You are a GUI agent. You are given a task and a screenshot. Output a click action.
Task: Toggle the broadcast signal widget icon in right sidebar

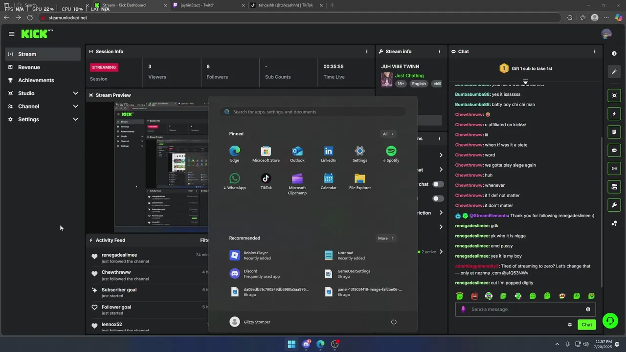coord(614,169)
